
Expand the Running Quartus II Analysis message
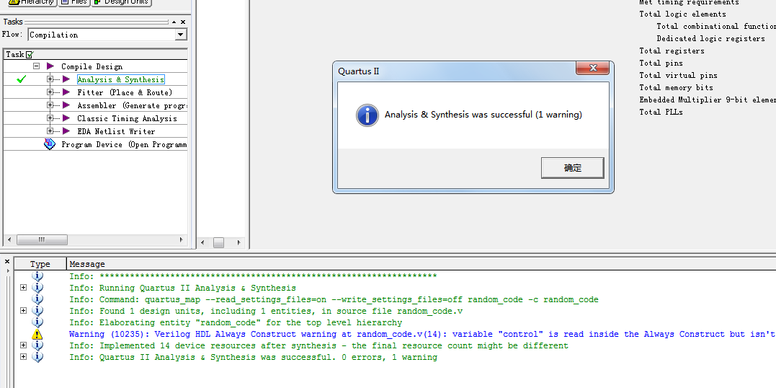point(23,288)
